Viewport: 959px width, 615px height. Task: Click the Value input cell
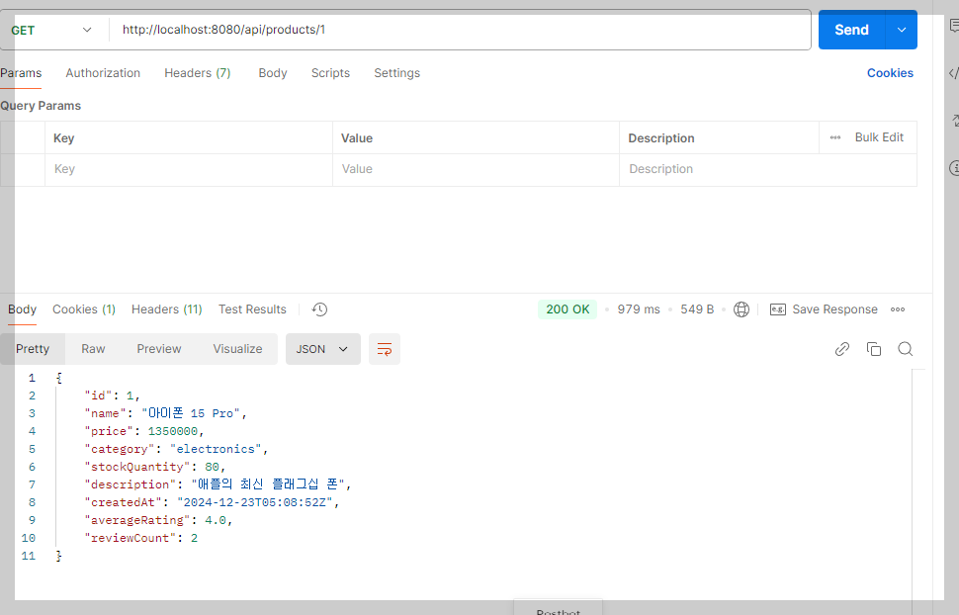(476, 169)
